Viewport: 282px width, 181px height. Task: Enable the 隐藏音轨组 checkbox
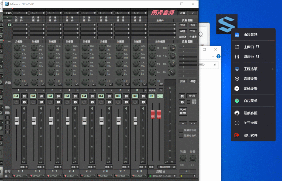click(181, 130)
